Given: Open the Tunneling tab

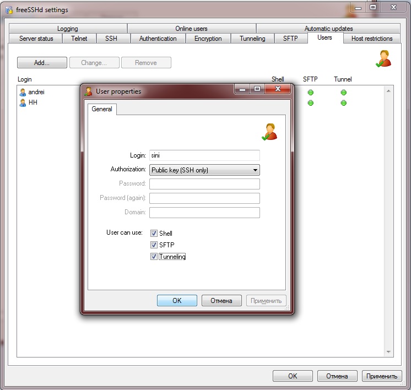Looking at the screenshot, I should point(252,39).
